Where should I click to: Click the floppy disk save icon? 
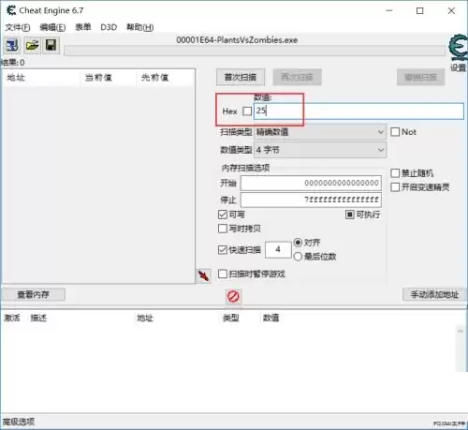click(51, 46)
